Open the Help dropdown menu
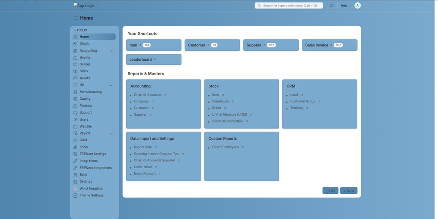Viewport: 438px width, 219px height. [346, 6]
